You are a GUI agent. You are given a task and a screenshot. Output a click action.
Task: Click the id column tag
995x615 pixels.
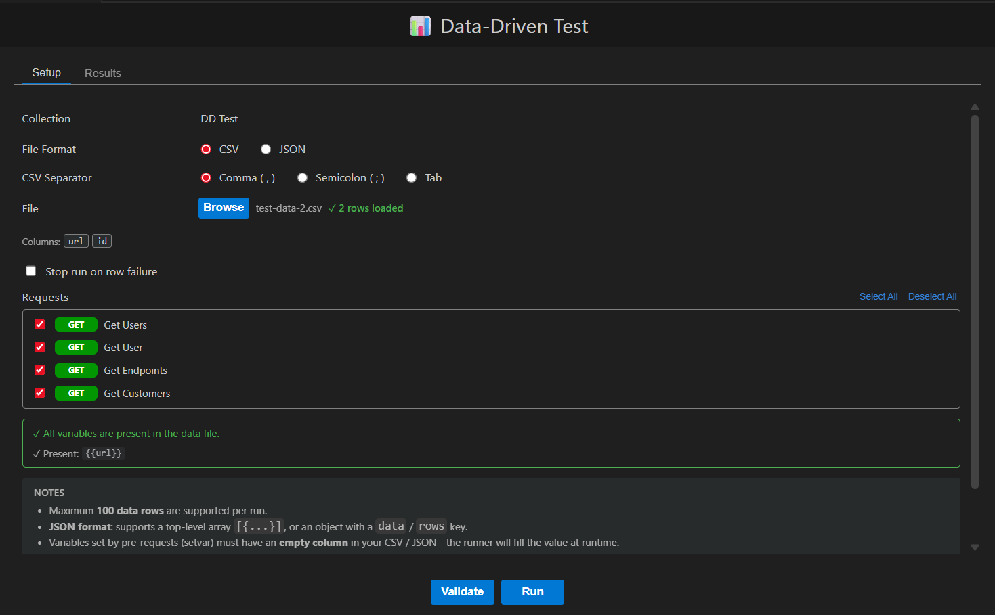[102, 241]
